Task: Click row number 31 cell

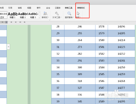Action: click(x=58, y=47)
